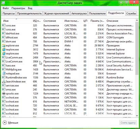Screen dimensions: 140x129
Task: Click icon of svchost.exe PID 720
Action: coord(4,106)
